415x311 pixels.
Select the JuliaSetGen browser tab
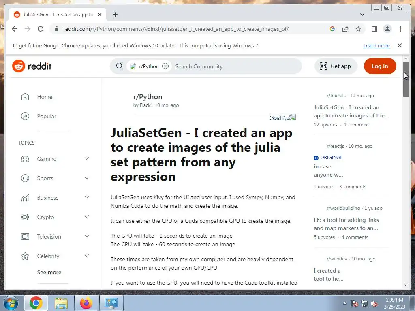pyautogui.click(x=58, y=15)
